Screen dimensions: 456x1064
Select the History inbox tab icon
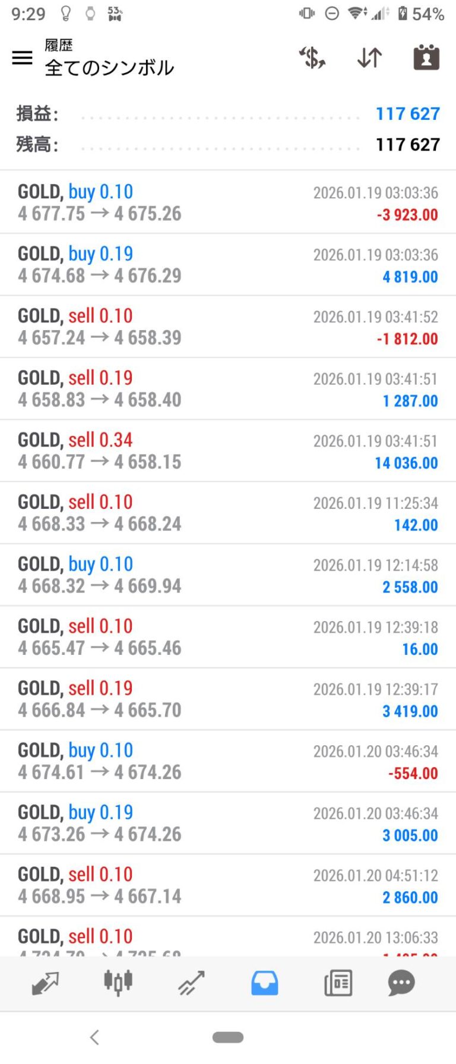(264, 983)
